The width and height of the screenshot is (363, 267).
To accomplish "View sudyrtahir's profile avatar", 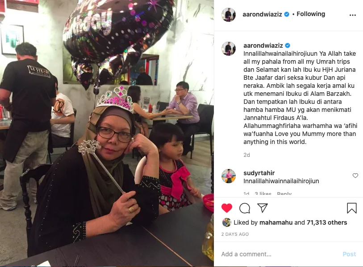I will pos(229,176).
